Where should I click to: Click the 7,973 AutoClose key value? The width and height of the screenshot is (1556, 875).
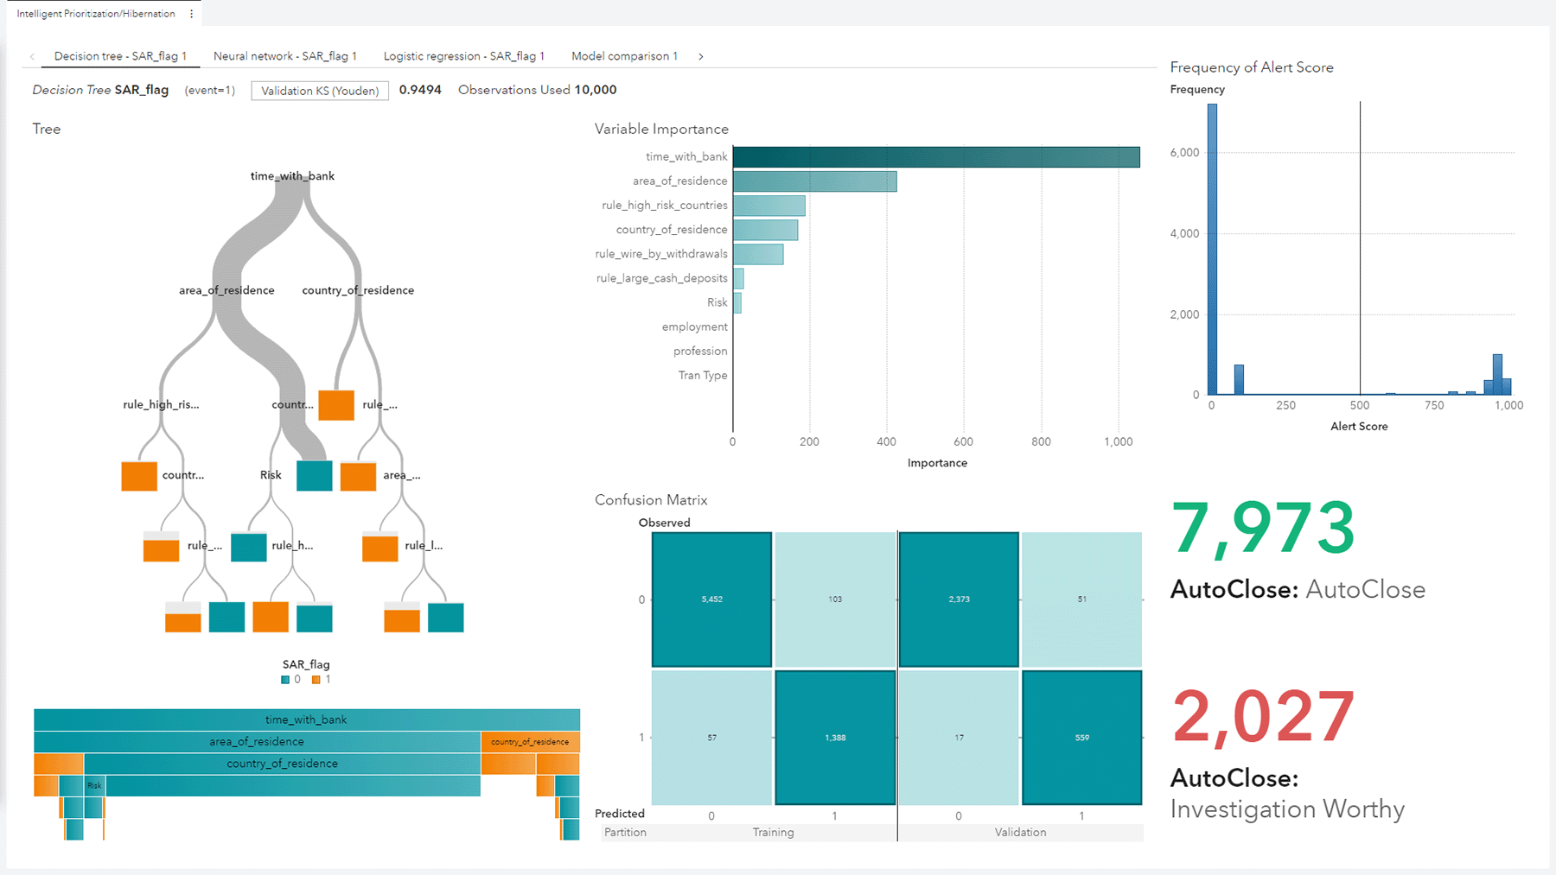[x=1262, y=529]
